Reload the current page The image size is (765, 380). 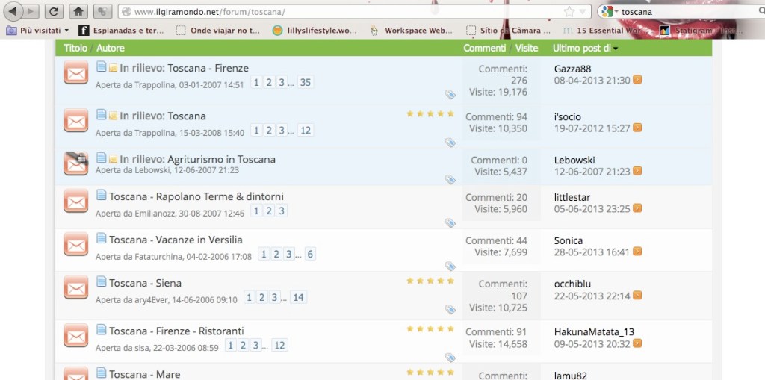[53, 11]
